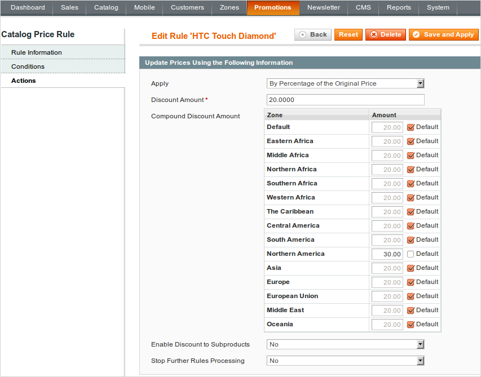
Task: Click the Compound Discount Amount label
Action: pyautogui.click(x=196, y=116)
